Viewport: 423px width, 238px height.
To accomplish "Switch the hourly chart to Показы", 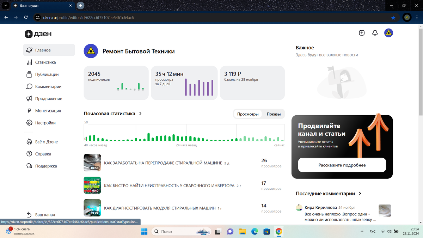I will [x=274, y=114].
